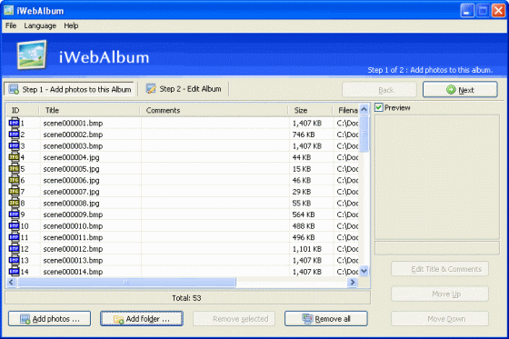Switch to Step 2 - Edit Album tab
The height and width of the screenshot is (339, 509).
coord(184,89)
